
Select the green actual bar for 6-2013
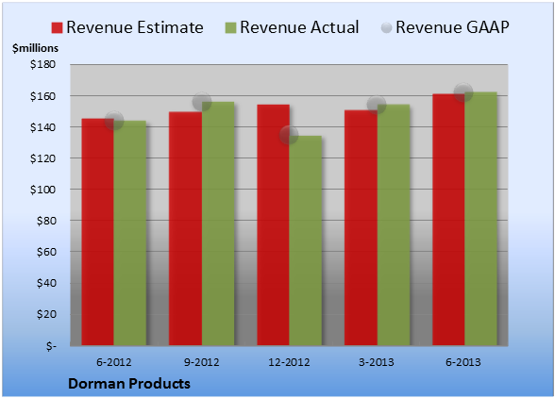click(x=480, y=219)
